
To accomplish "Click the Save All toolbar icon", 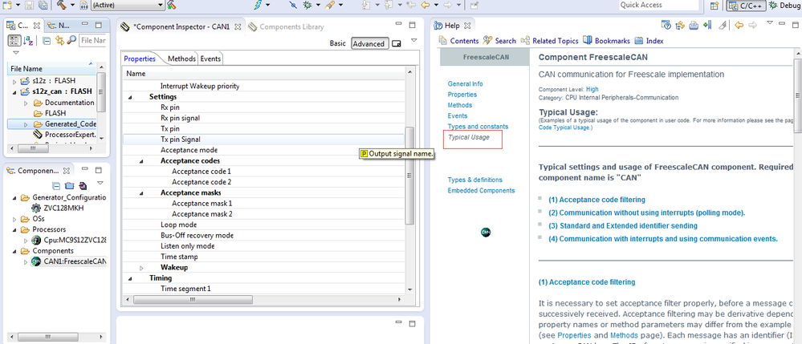I will 43,5.
